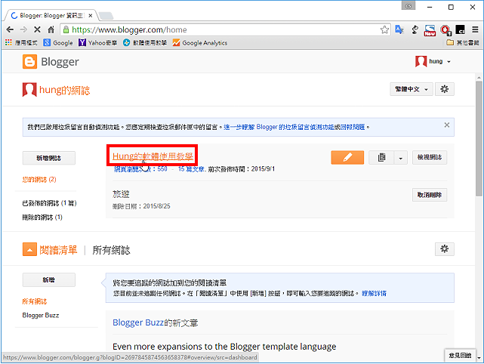Screen dimensions: 484x364
Task: Close the Blogger browser tab
Action: (91, 15)
